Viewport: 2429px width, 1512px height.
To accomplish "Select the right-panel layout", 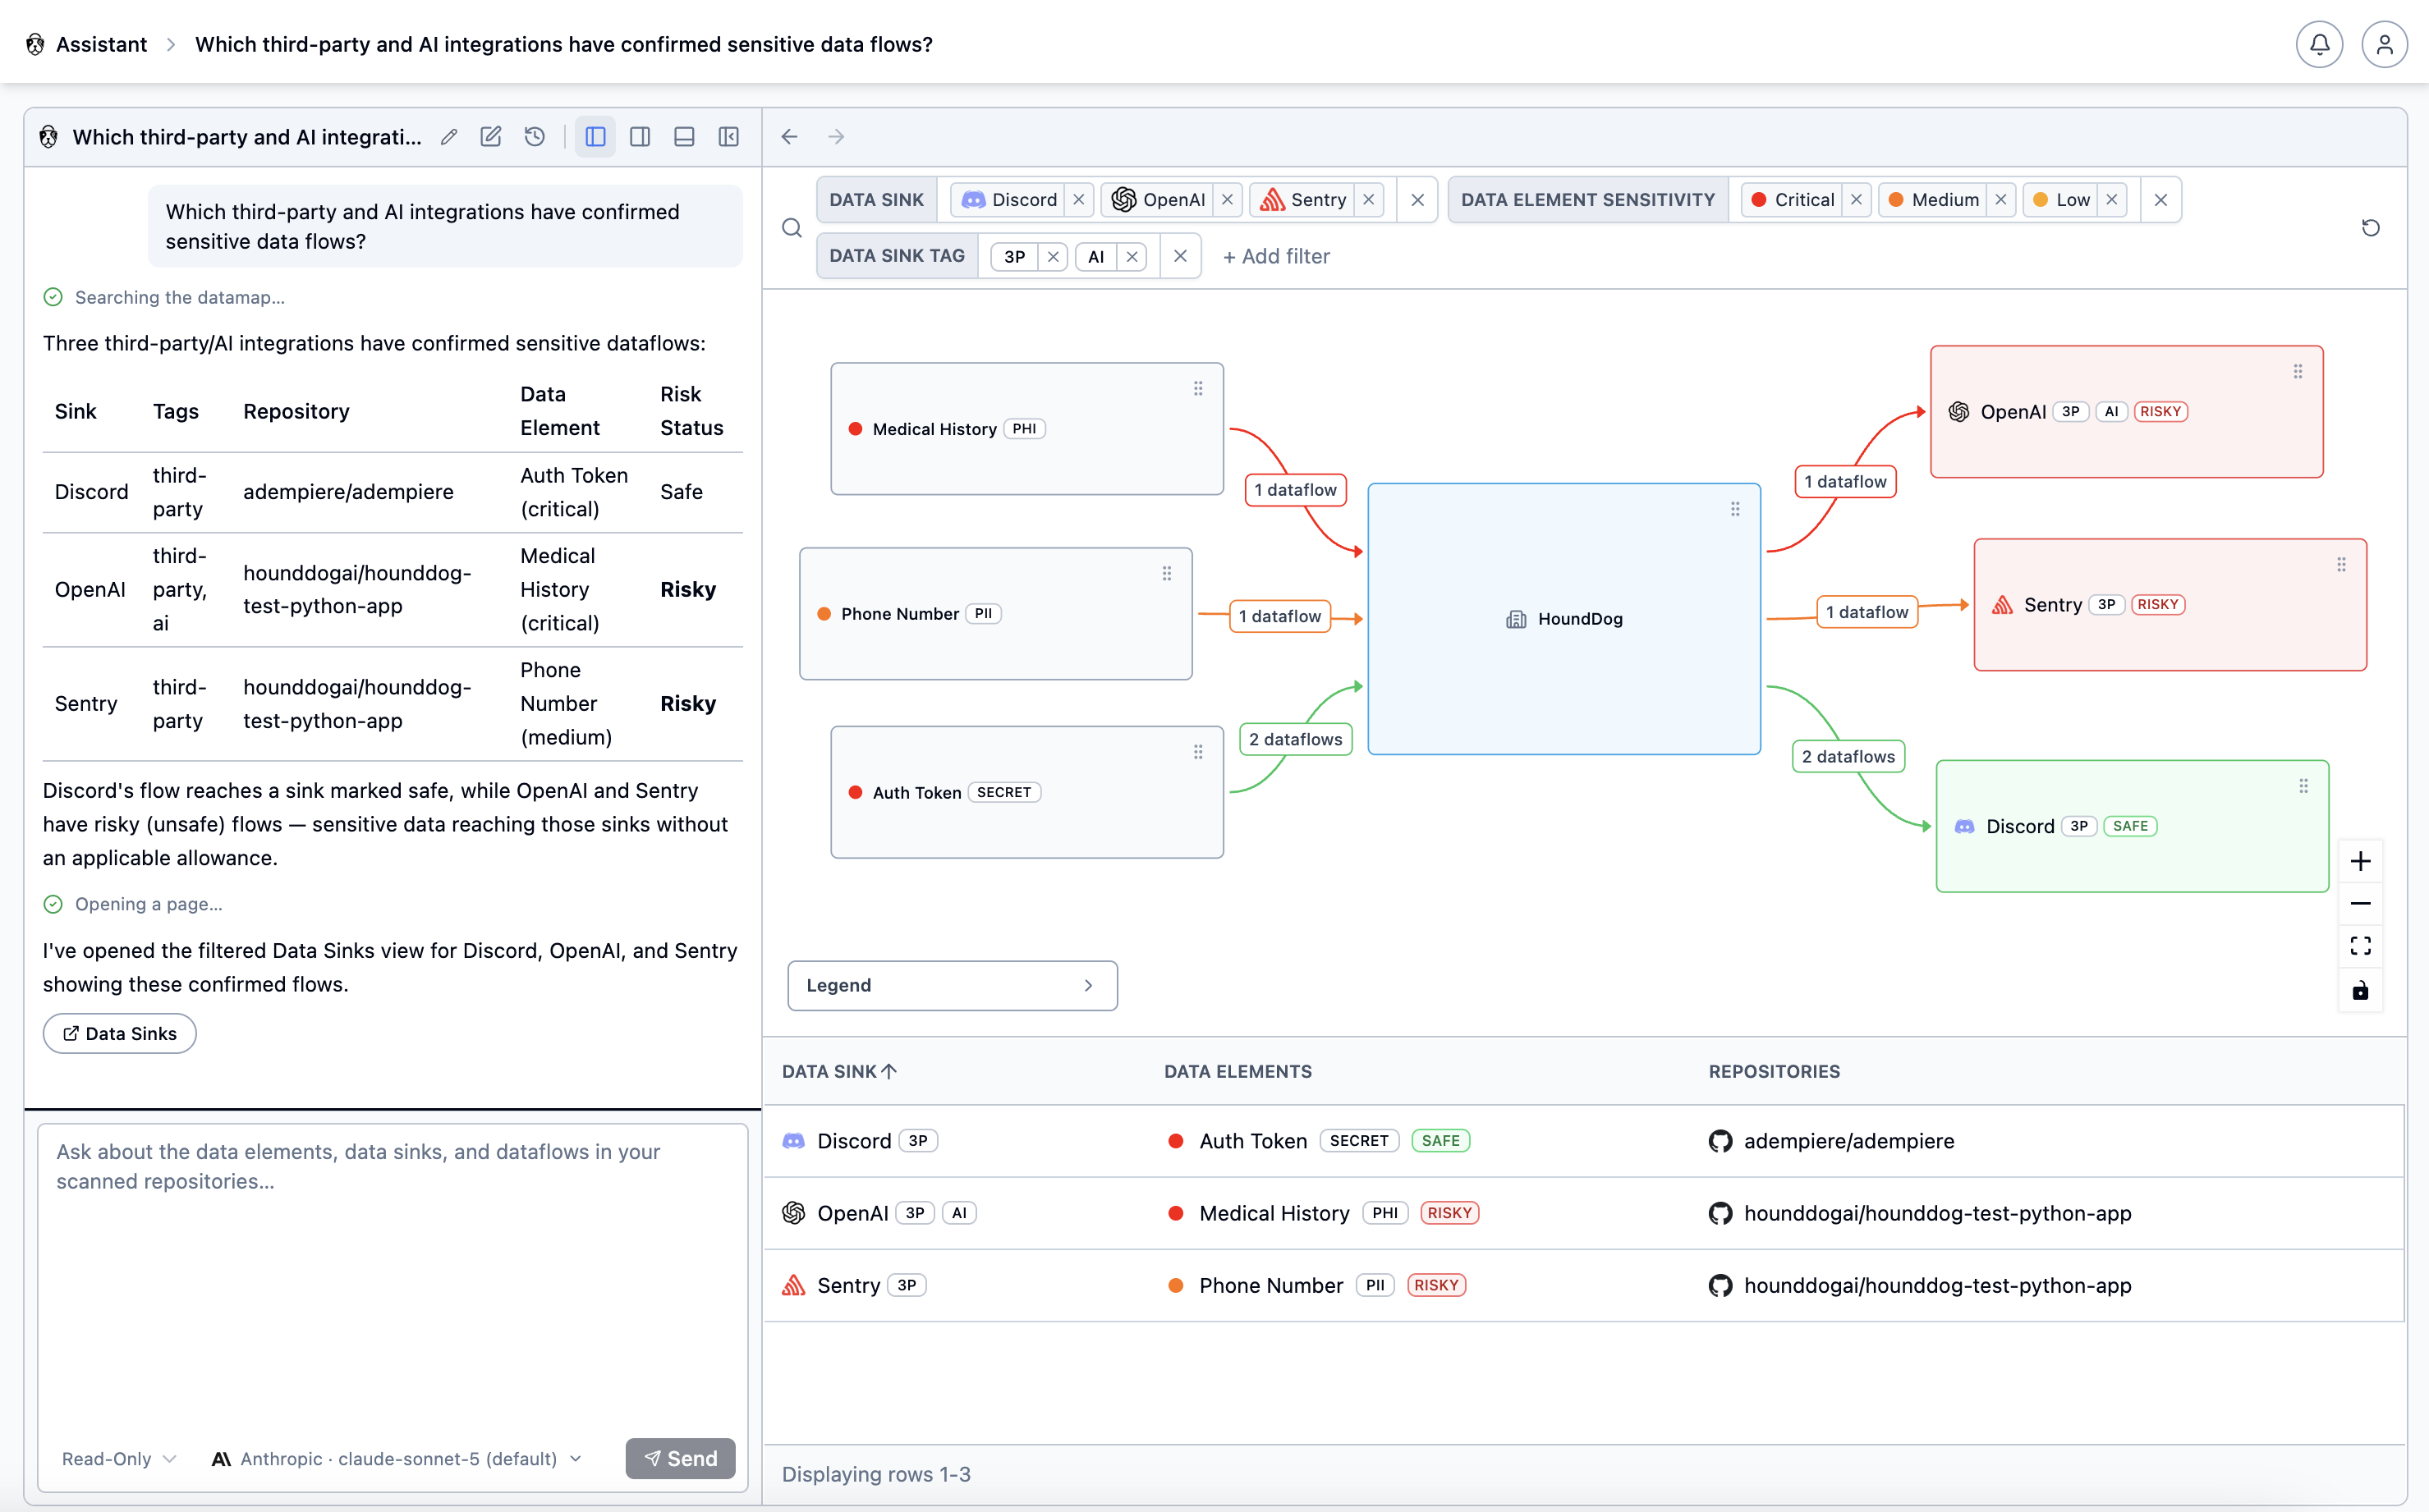I will coord(641,137).
